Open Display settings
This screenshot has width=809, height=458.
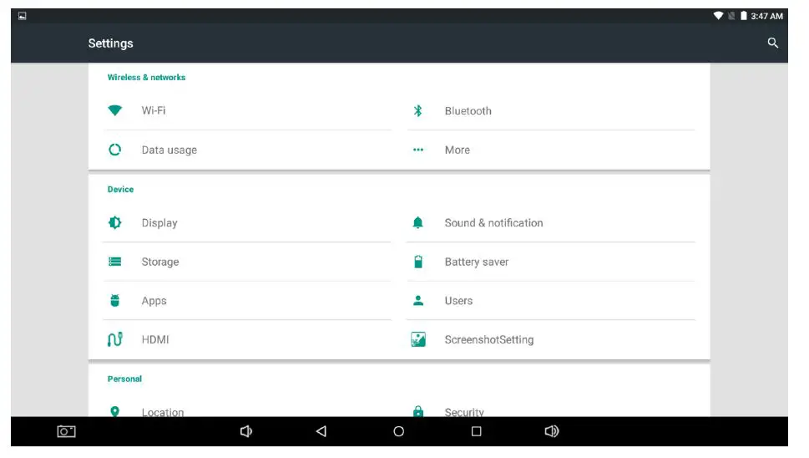pos(246,222)
